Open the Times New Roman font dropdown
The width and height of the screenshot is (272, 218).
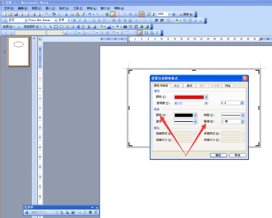(56, 20)
